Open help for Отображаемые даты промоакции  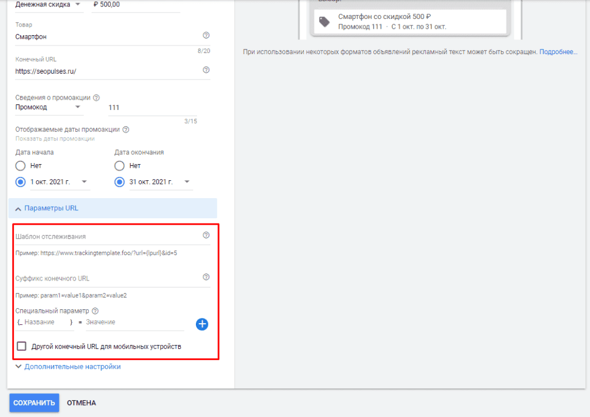(126, 130)
